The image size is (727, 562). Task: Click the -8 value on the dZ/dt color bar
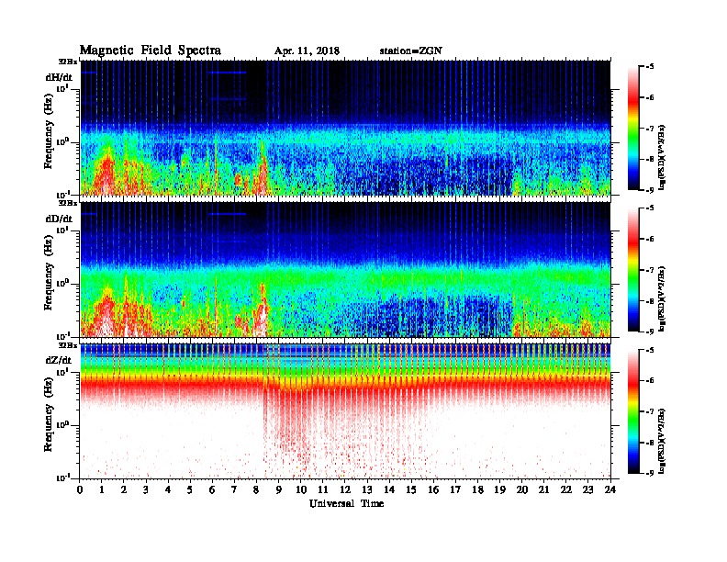650,442
